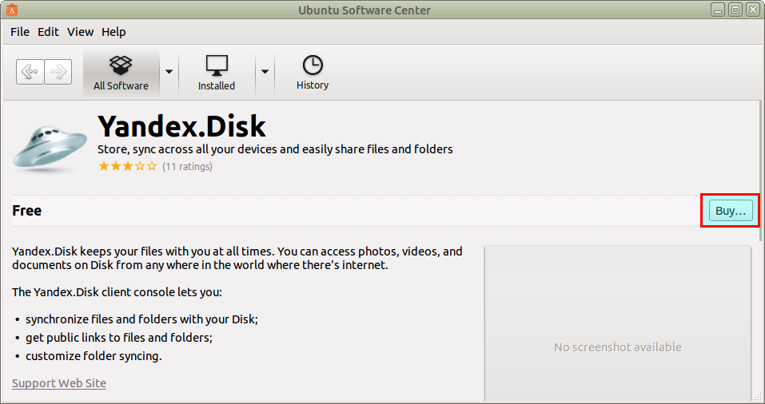Viewport: 765px width, 404px height.
Task: Close the Ubuntu Software Center window
Action: click(x=753, y=10)
